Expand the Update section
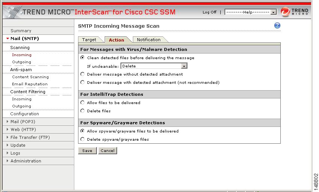319x192 pixels. (x=8, y=145)
